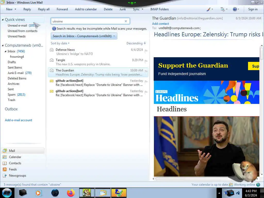The width and height of the screenshot is (264, 198).
Task: Click IMAP Folders button
Action: pyautogui.click(x=159, y=9)
